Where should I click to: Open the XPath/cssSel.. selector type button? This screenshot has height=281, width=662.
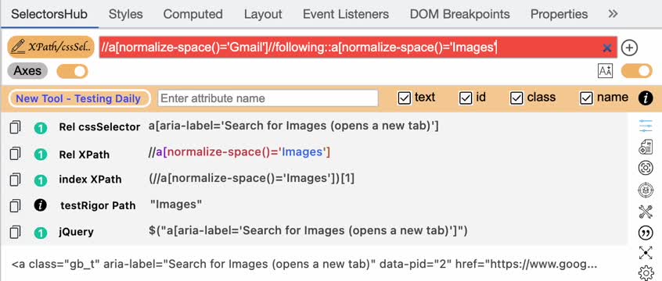[x=51, y=47]
